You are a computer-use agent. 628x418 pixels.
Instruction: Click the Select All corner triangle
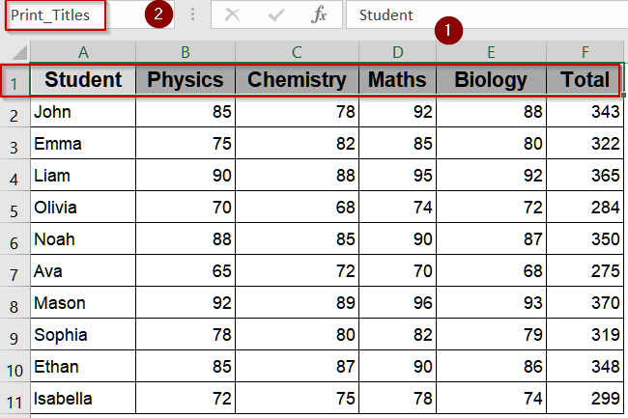[x=16, y=50]
